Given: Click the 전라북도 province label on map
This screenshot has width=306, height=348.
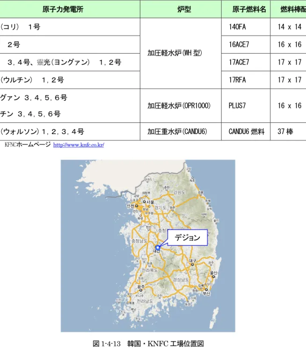Looking at the screenshot, I should tap(150, 270).
